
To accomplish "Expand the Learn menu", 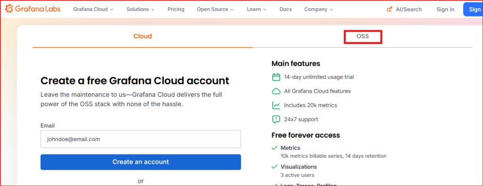I will click(x=257, y=9).
